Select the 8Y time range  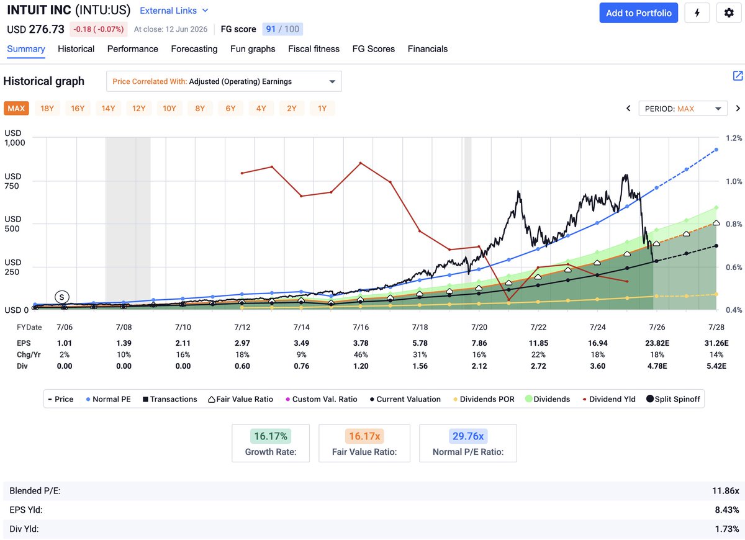point(200,109)
